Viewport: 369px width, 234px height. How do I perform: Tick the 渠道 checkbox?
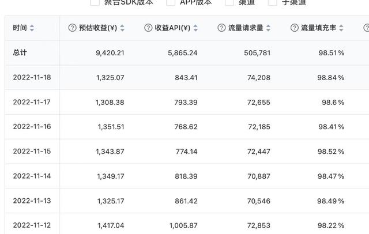pos(229,2)
